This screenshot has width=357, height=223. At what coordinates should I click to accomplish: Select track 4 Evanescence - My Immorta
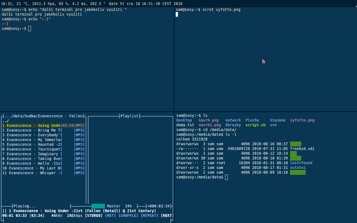(x=43, y=140)
